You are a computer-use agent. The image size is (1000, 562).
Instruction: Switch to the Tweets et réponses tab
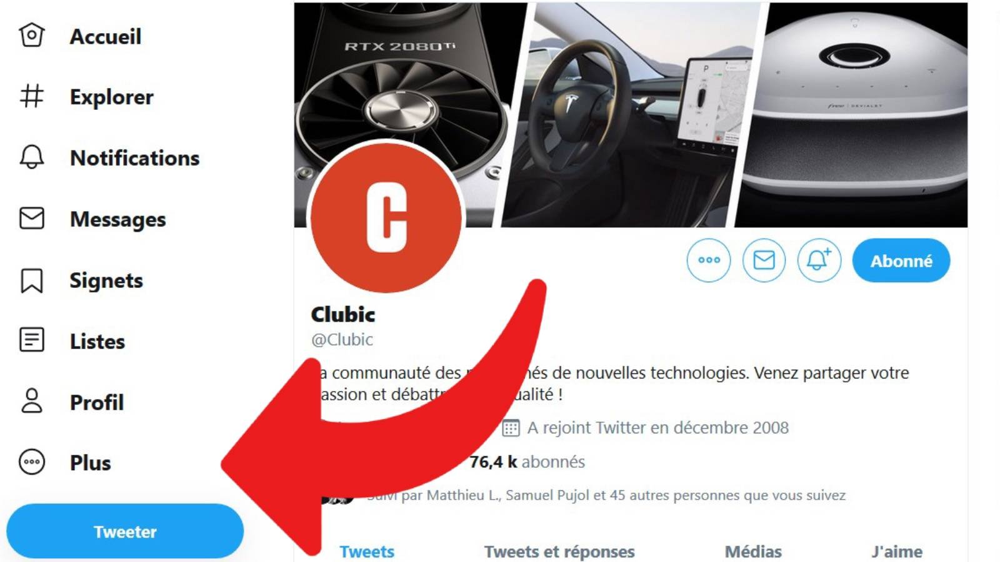pyautogui.click(x=559, y=551)
